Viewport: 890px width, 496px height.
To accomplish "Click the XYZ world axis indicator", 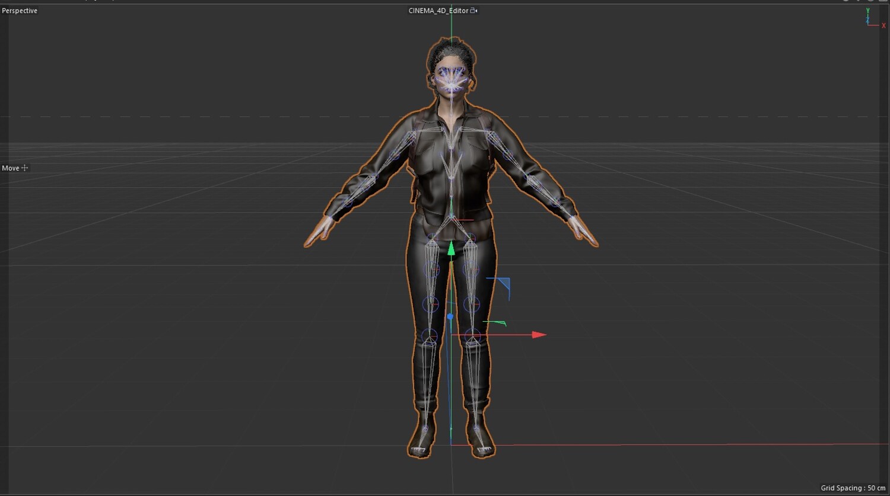I will [875, 18].
